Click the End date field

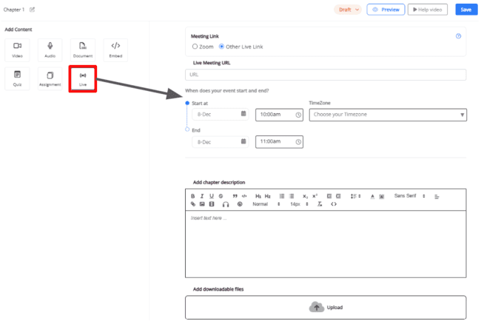coord(221,142)
